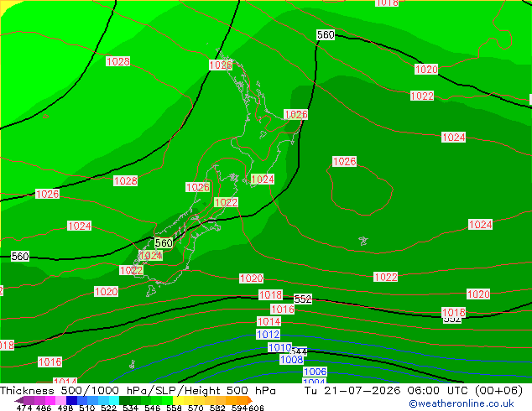532x411 pixels.
Task: Click the blue '1010' isobar label
Action: [279, 347]
